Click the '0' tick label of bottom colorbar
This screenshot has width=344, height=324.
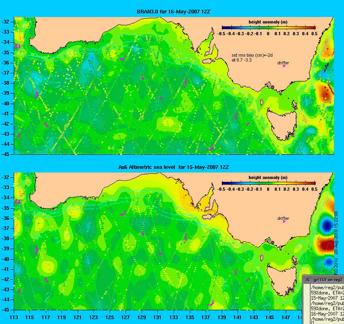coord(268,189)
